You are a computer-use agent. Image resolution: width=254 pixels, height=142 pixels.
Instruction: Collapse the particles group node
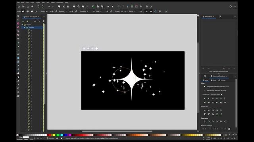click(x=25, y=28)
